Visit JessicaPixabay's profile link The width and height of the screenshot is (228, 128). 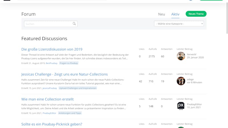(50, 88)
